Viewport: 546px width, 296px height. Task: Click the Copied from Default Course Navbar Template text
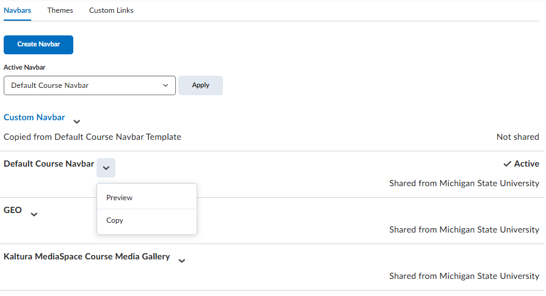click(x=92, y=137)
